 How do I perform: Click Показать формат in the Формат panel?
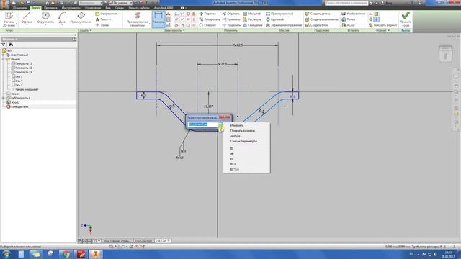pyautogui.click(x=382, y=25)
